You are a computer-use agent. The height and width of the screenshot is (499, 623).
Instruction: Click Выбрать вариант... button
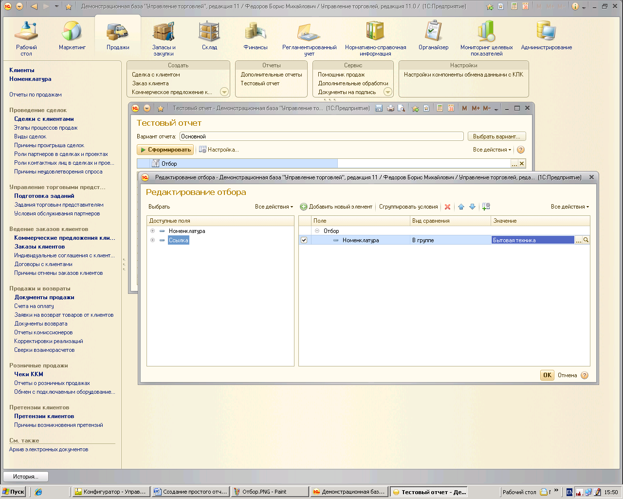tap(496, 136)
